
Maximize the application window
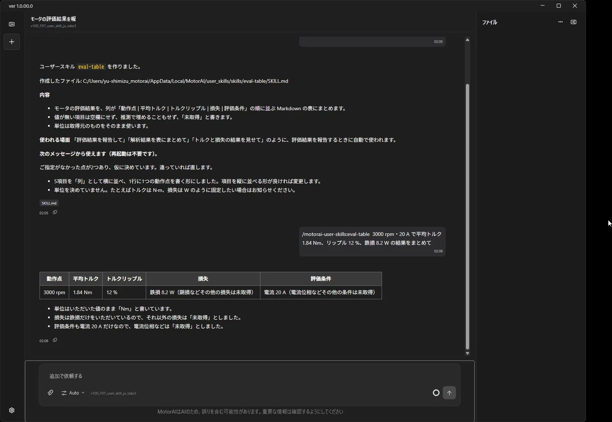click(559, 6)
